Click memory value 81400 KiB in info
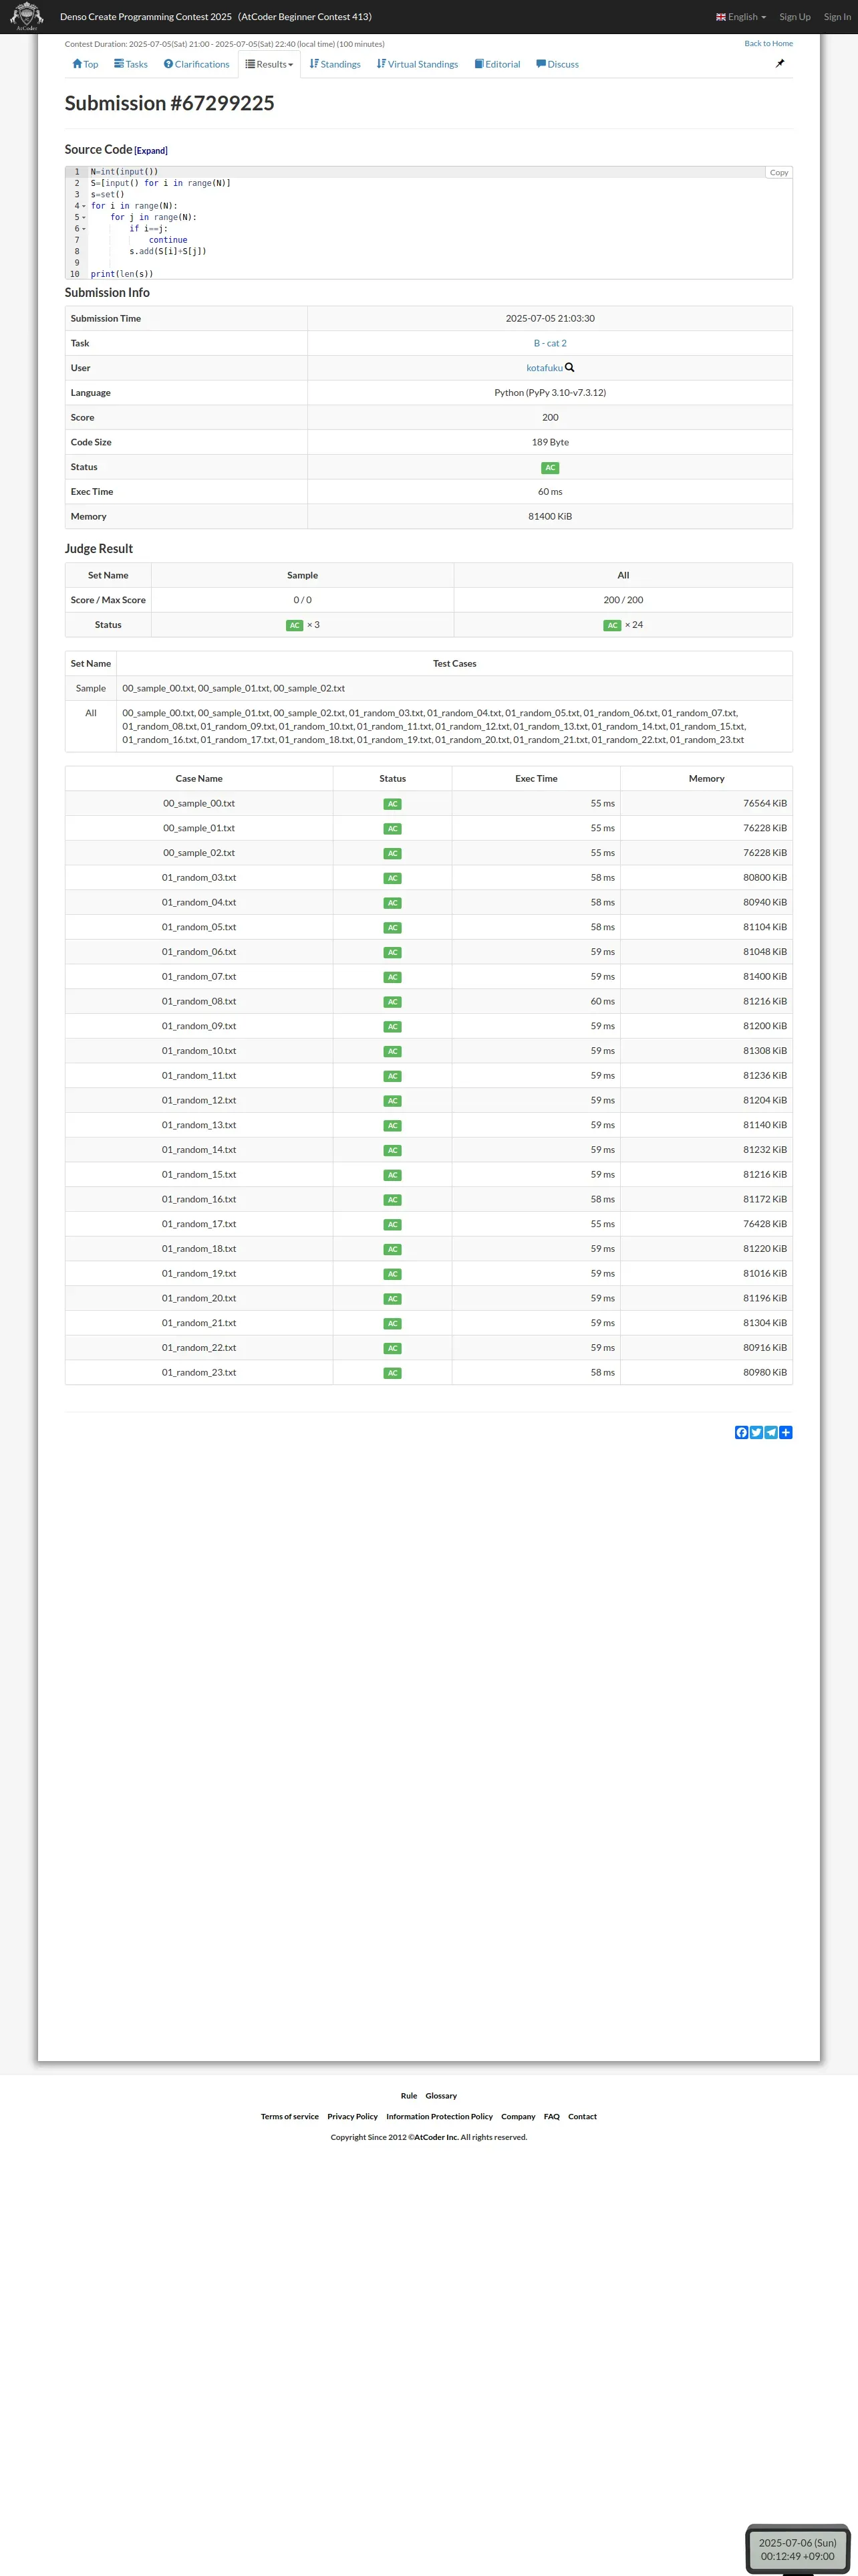The width and height of the screenshot is (858, 2576). pos(551,516)
